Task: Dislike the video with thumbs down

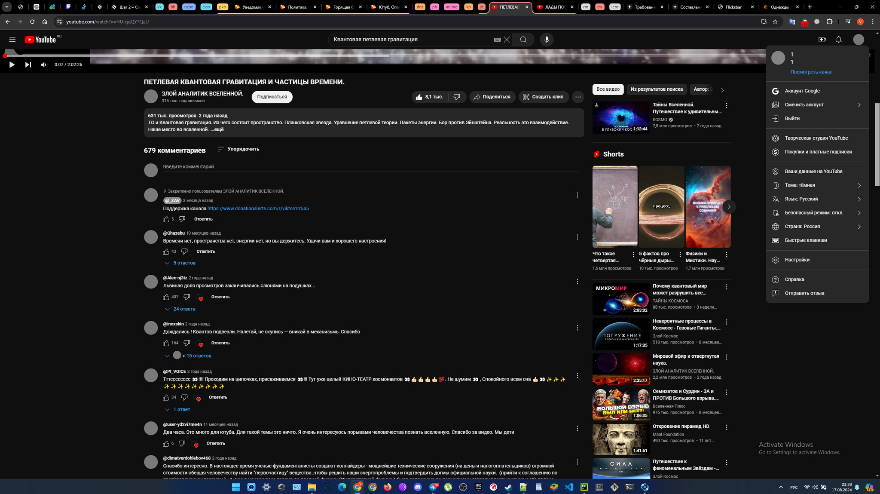Action: 457,97
